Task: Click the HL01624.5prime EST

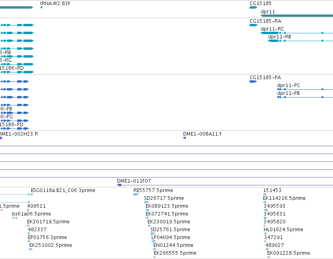Action: coord(283,230)
